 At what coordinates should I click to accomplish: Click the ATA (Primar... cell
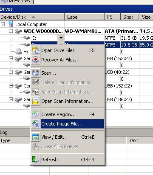coord(122,31)
